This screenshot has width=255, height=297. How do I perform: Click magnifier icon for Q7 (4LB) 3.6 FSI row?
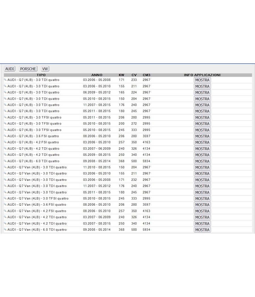pos(5,136)
